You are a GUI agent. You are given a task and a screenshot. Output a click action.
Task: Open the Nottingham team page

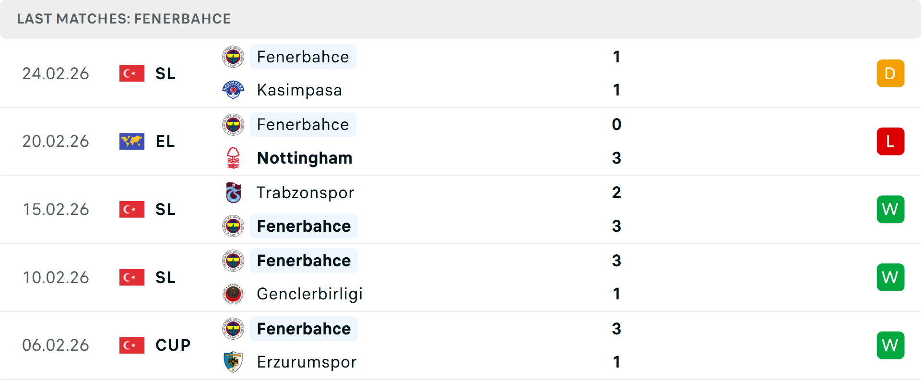click(305, 158)
